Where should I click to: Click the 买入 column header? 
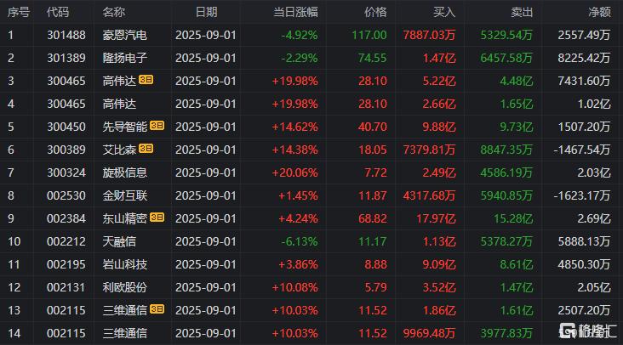[x=444, y=12]
